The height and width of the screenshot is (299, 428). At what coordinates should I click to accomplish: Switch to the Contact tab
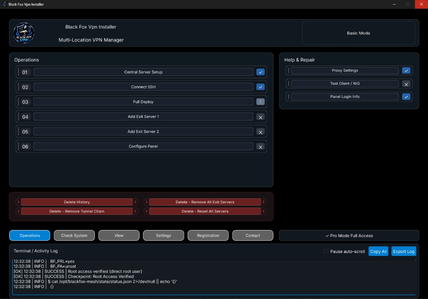[253, 235]
